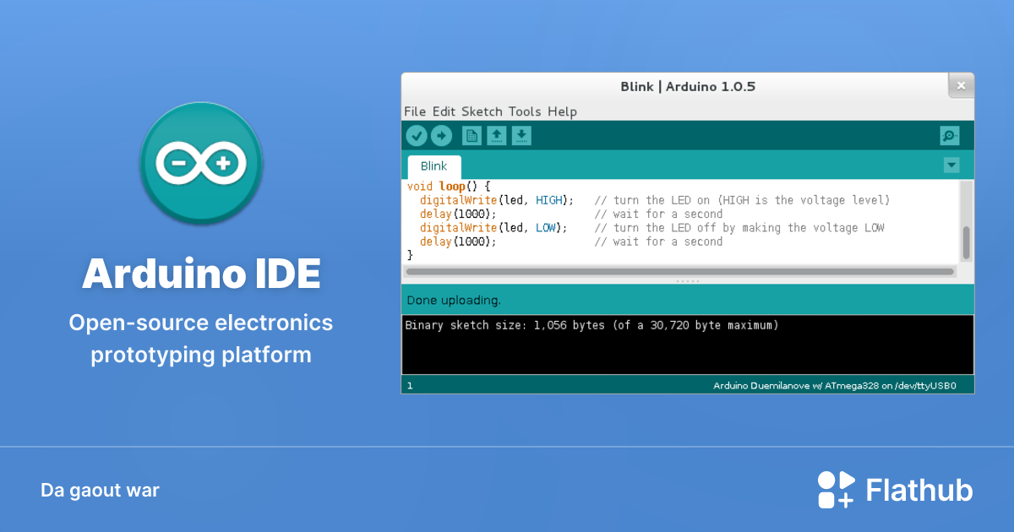The width and height of the screenshot is (1014, 532).
Task: Open the Help menu
Action: (x=561, y=111)
